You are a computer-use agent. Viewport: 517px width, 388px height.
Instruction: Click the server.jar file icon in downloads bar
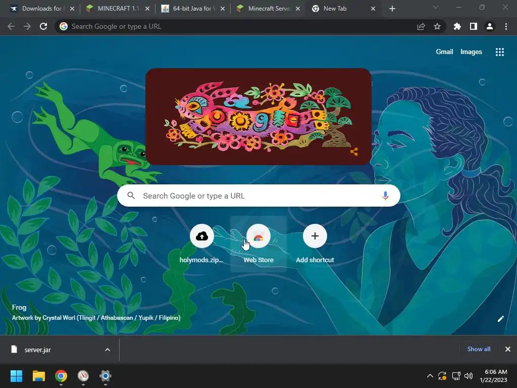point(14,350)
